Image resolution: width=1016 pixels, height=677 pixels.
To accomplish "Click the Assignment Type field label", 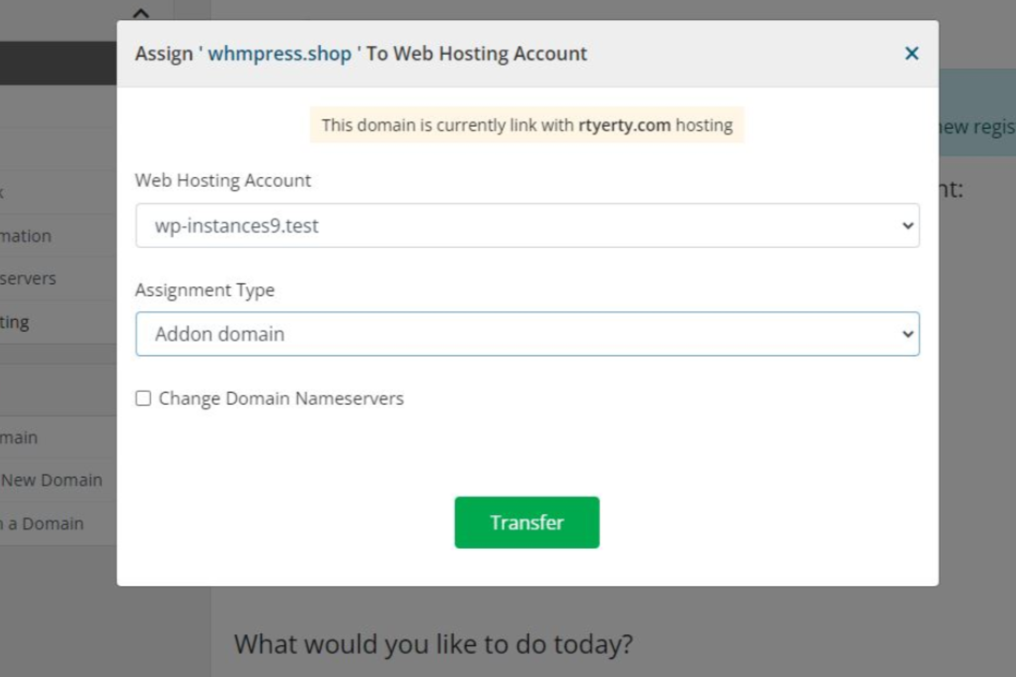I will [205, 290].
